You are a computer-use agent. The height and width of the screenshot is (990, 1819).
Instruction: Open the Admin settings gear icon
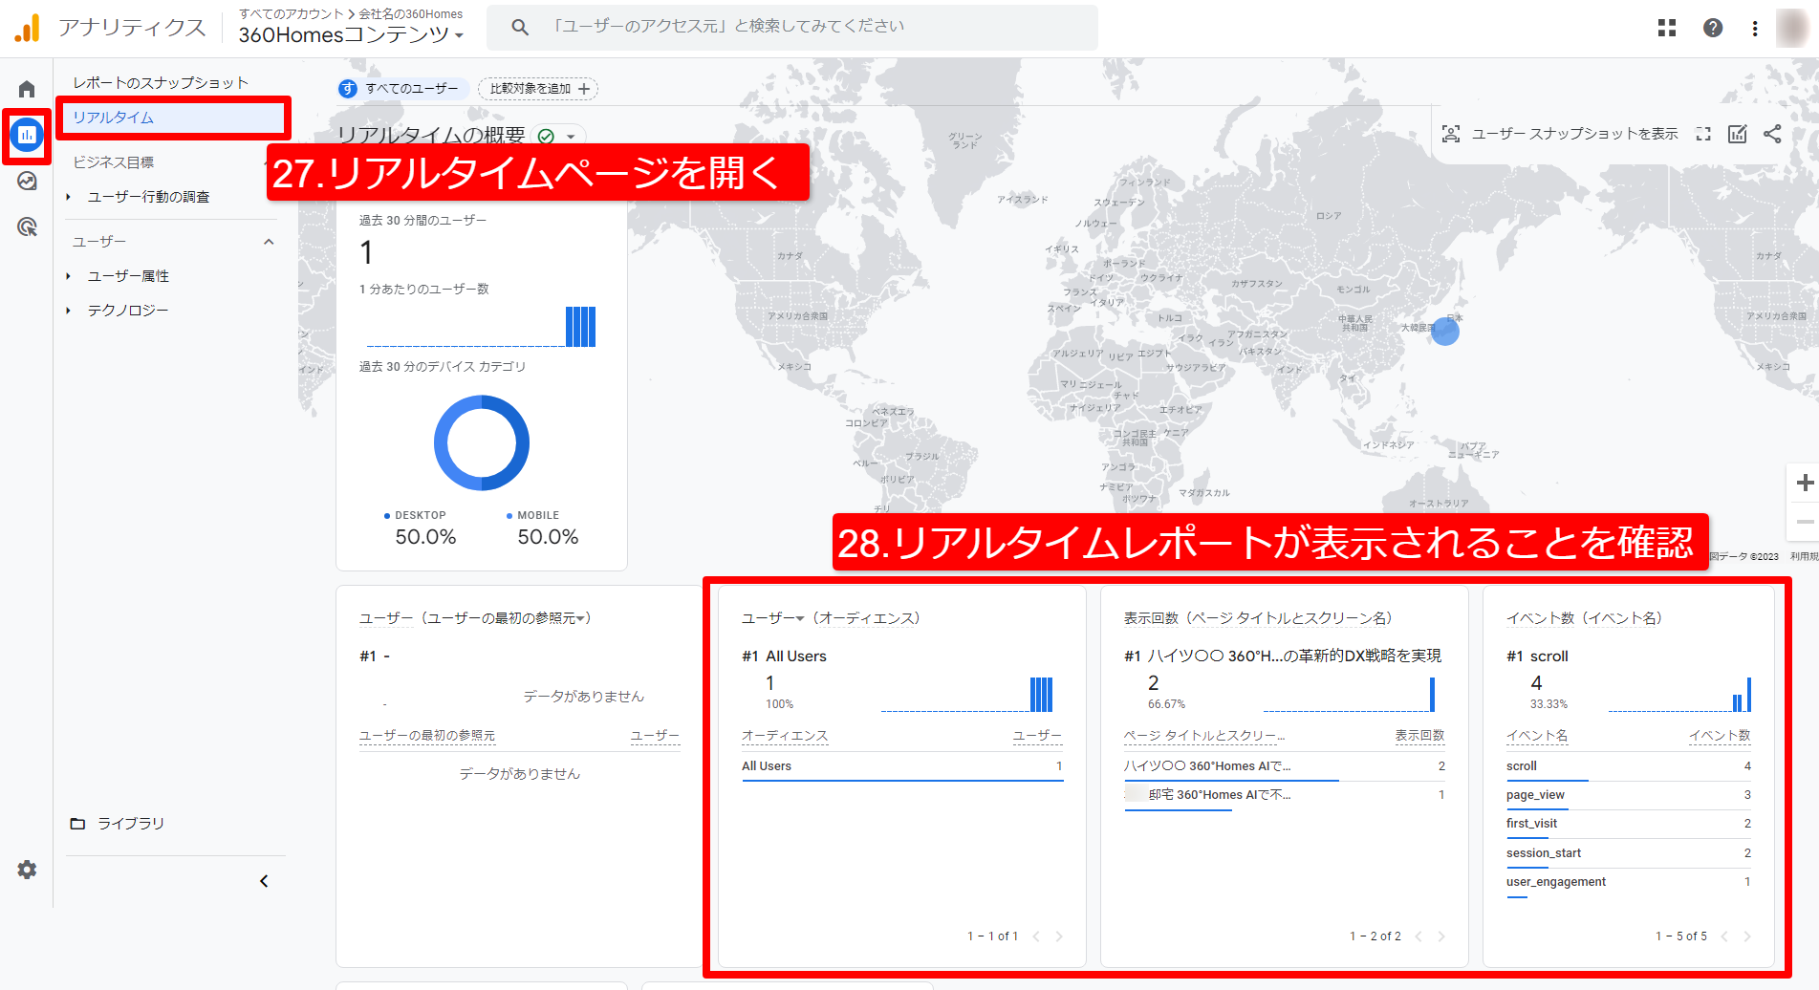[x=27, y=870]
